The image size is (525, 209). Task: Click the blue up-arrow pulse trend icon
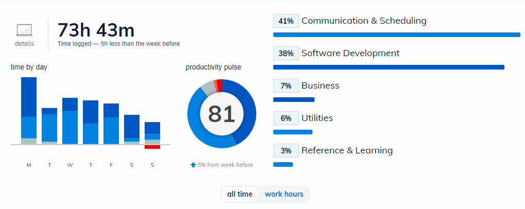pyautogui.click(x=193, y=165)
